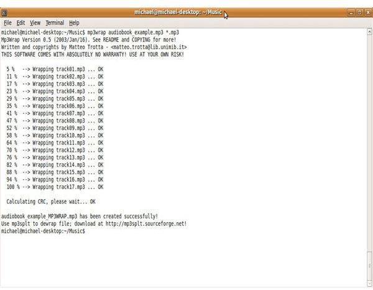Click 'Calculating CRC, please wait... OK'
This screenshot has height=290, width=373.
(x=51, y=202)
